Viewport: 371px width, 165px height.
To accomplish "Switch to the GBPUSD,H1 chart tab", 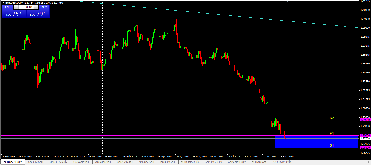I will [x=36, y=162].
